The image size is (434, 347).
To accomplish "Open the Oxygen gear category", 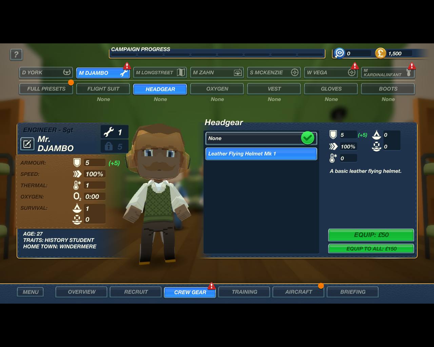I will click(x=217, y=89).
